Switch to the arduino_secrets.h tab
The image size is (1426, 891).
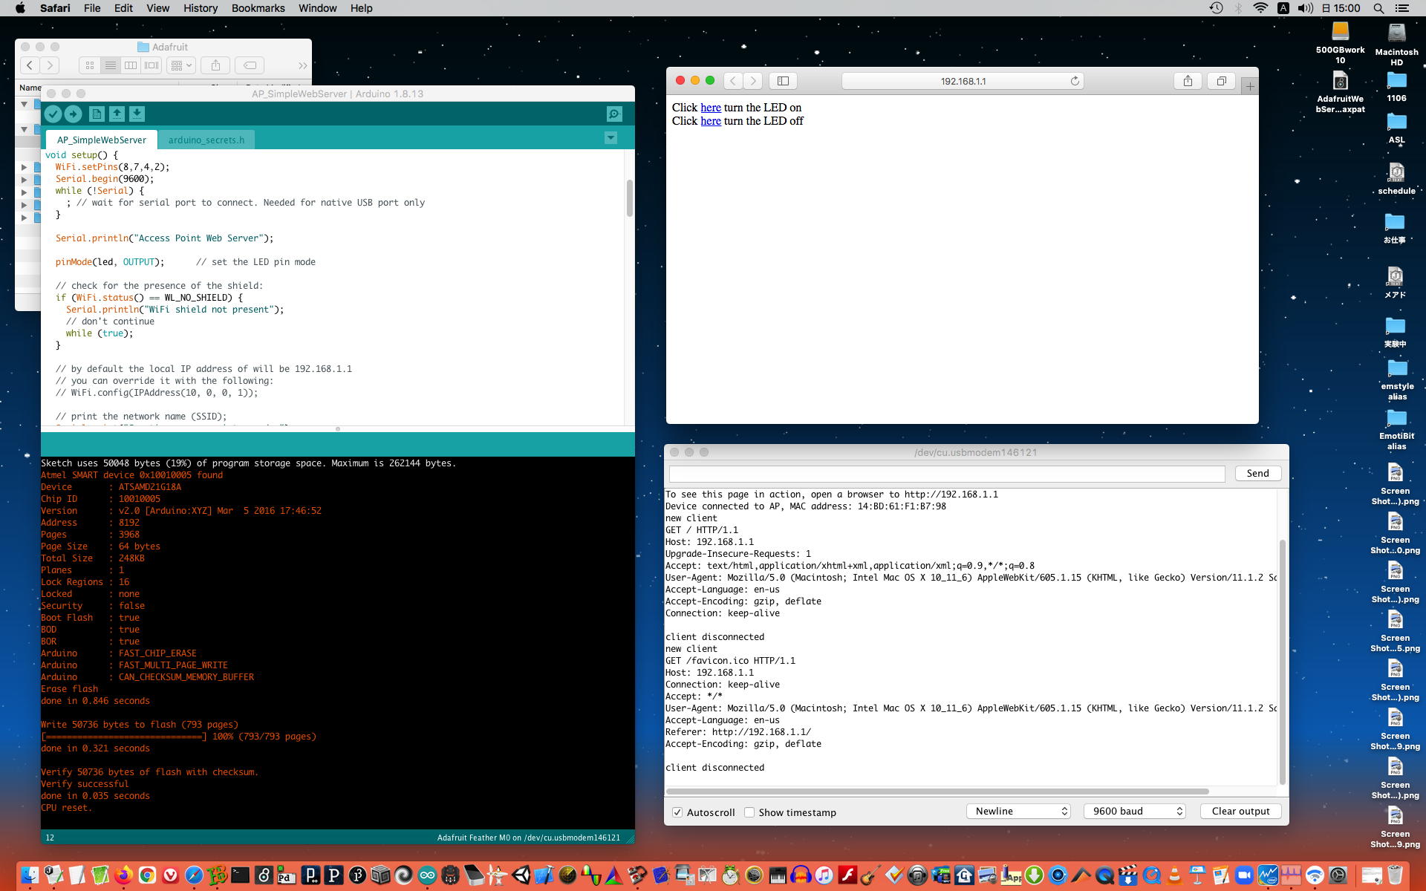tap(206, 140)
